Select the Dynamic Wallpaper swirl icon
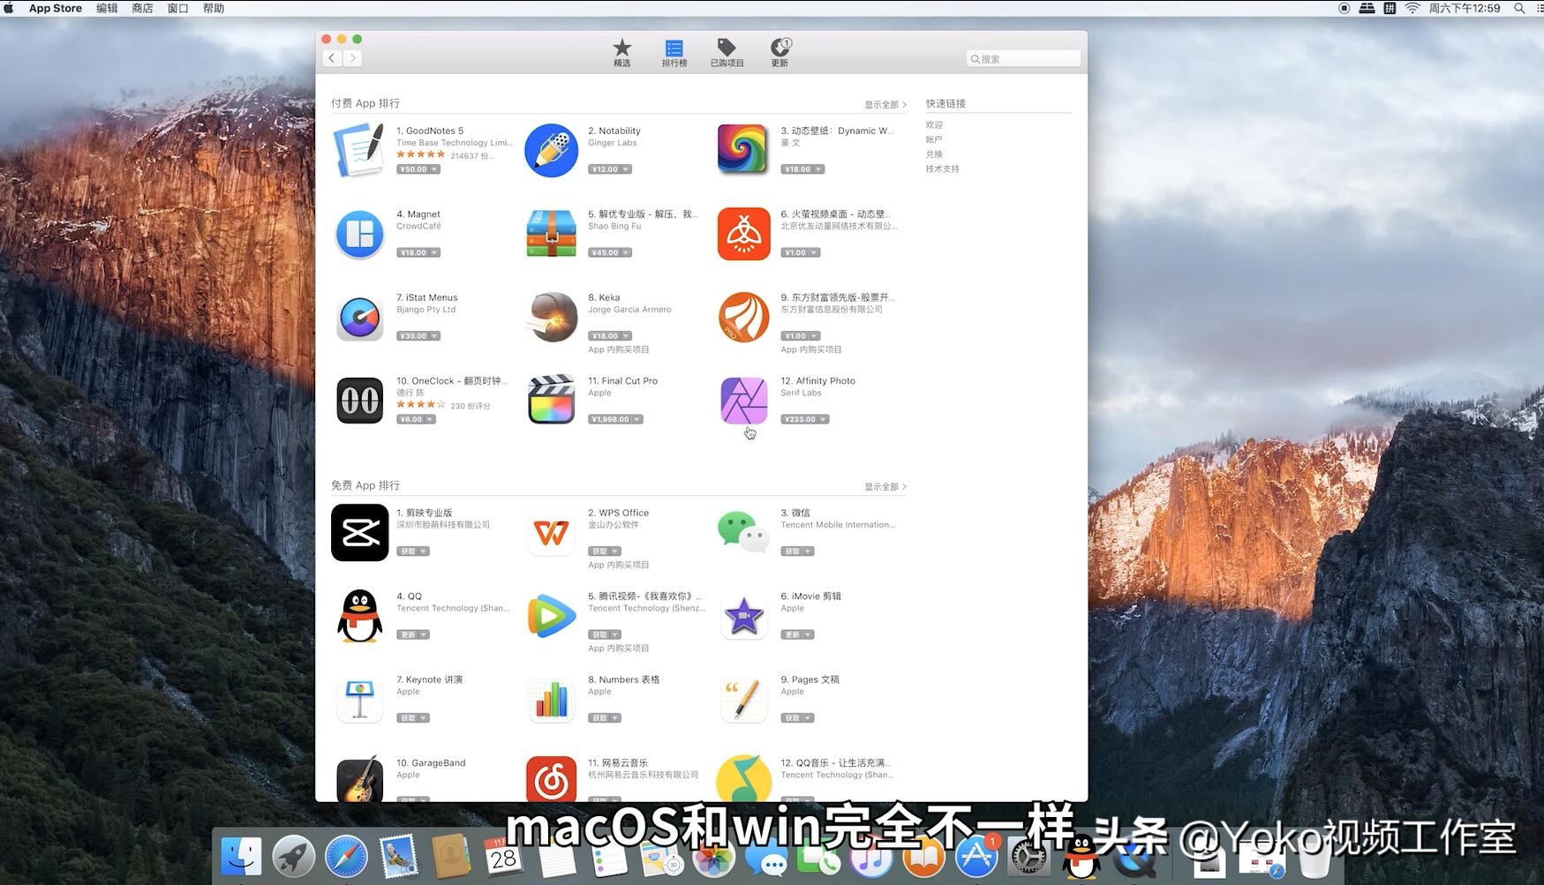1544x885 pixels. (743, 150)
